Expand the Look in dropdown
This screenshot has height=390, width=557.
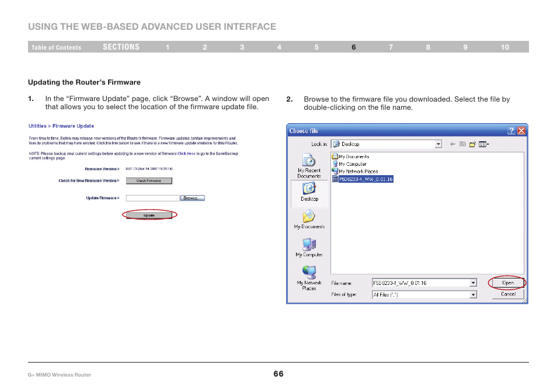pos(438,144)
